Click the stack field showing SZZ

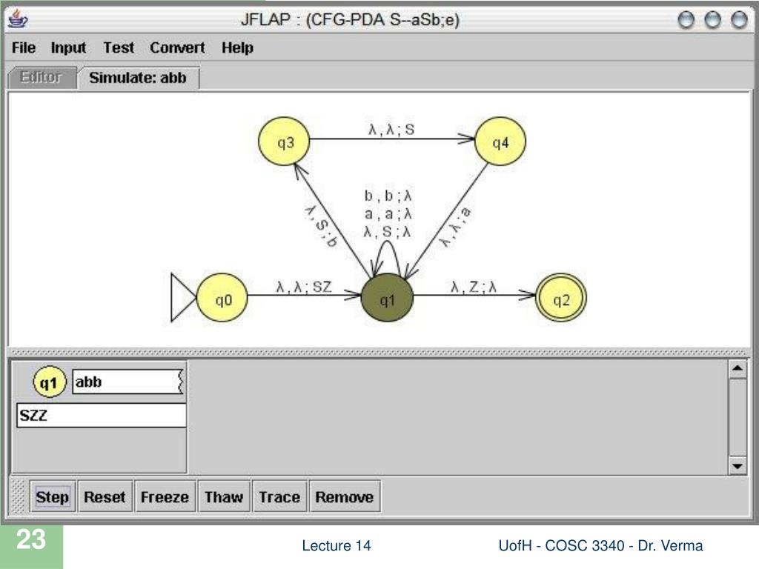tap(102, 415)
